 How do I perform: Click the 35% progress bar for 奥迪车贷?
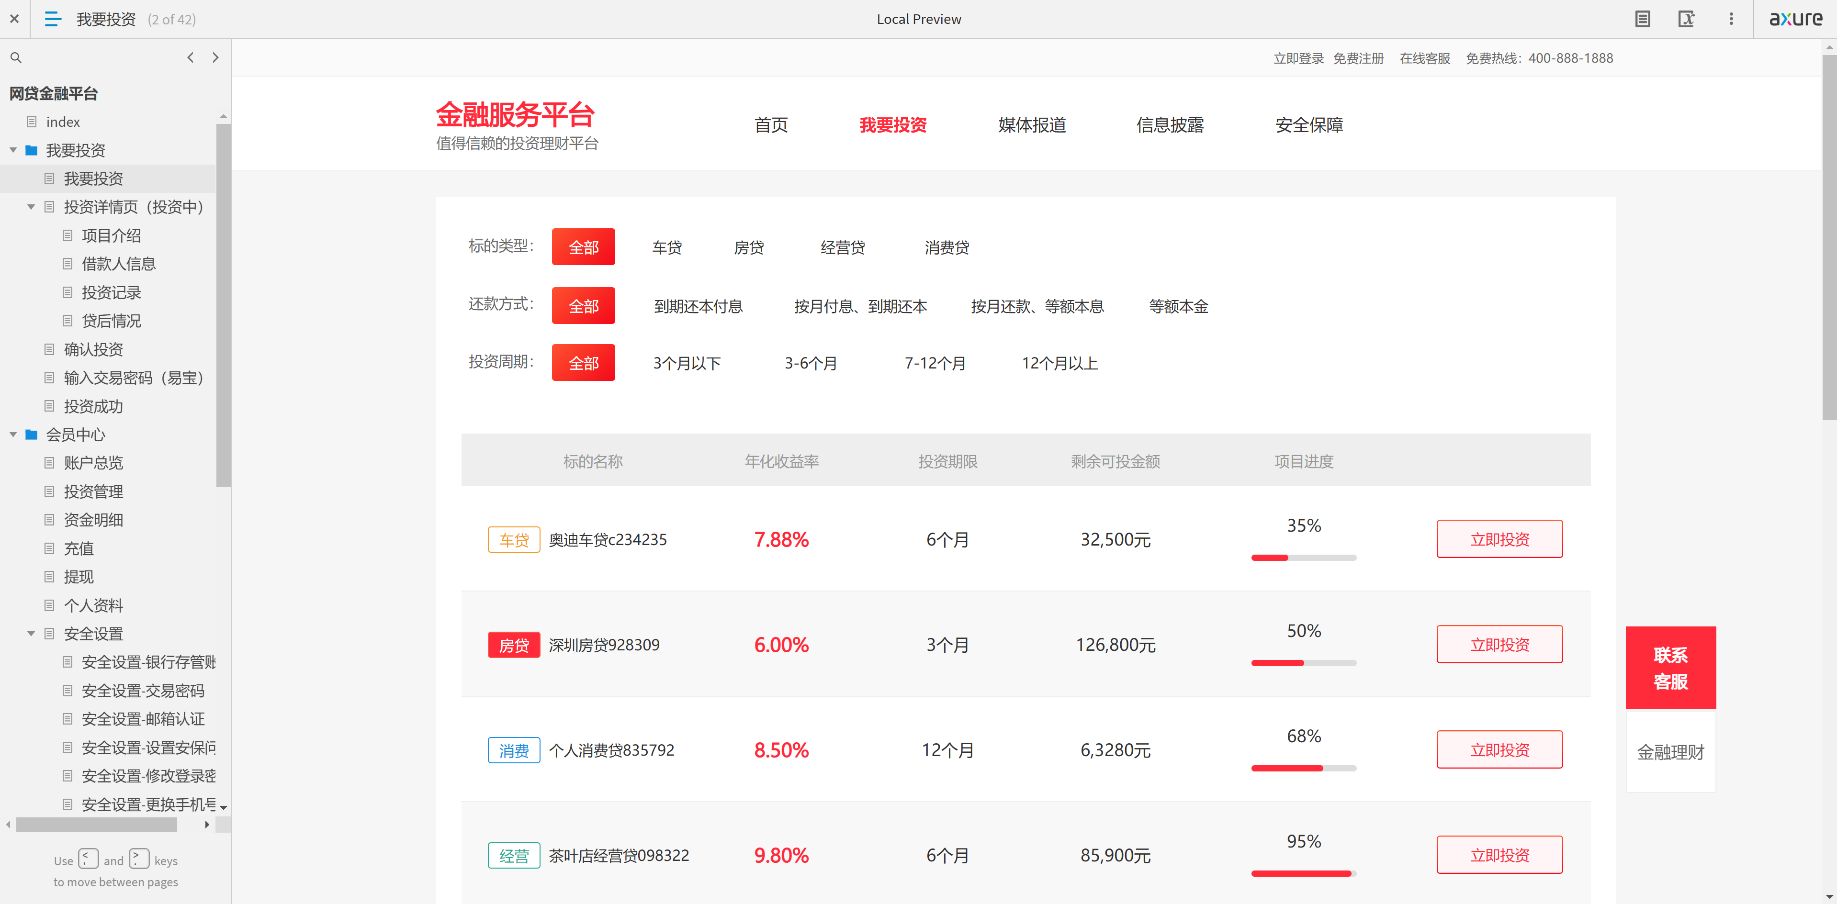pyautogui.click(x=1304, y=558)
